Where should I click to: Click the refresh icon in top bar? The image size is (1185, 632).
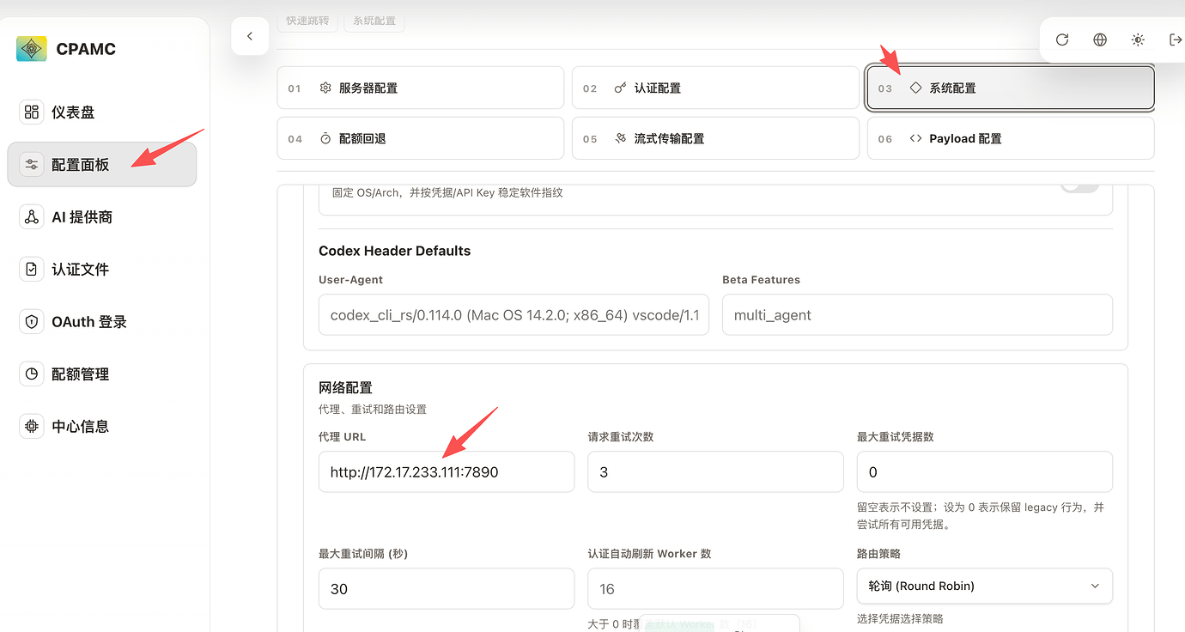[x=1062, y=39]
